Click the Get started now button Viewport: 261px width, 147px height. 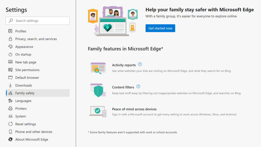(160, 28)
